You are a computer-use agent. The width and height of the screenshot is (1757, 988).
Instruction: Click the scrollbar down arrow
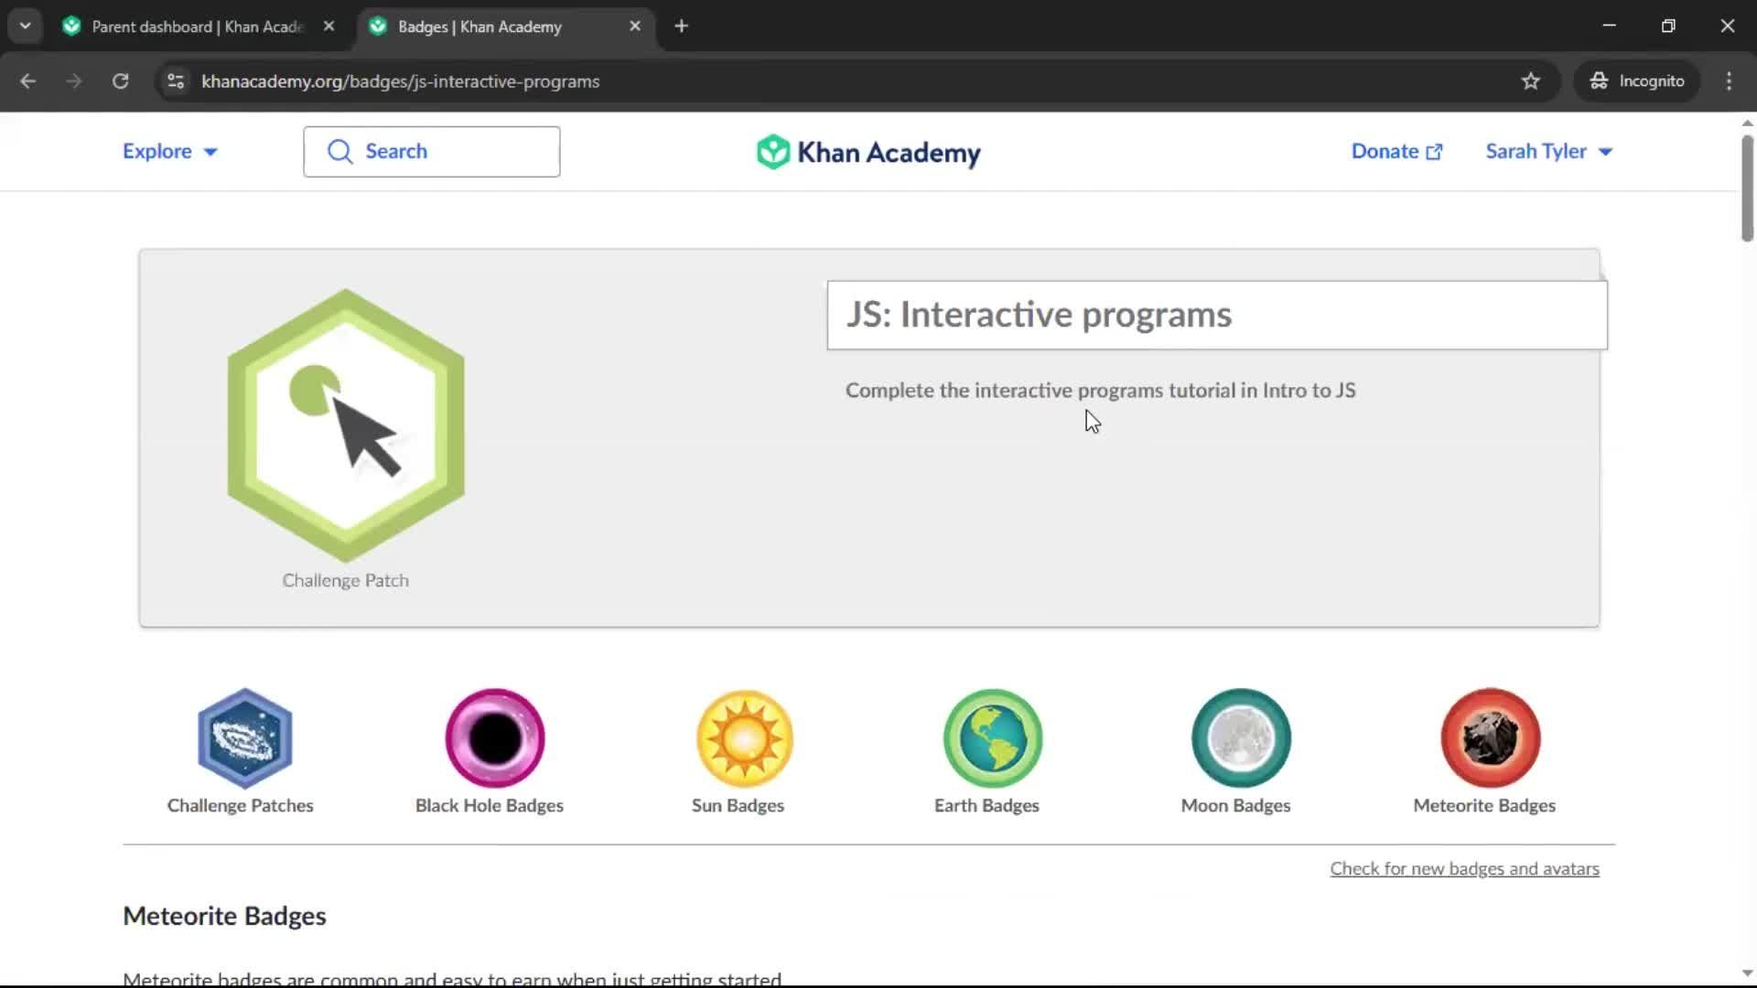pyautogui.click(x=1747, y=973)
